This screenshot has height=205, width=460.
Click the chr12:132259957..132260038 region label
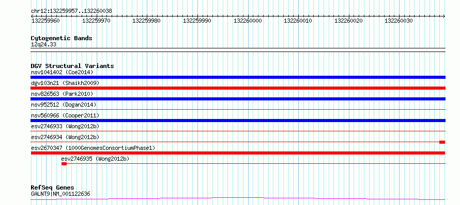pos(71,11)
